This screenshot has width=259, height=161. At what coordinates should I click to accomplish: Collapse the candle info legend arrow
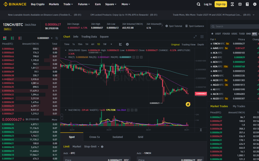click(66, 50)
